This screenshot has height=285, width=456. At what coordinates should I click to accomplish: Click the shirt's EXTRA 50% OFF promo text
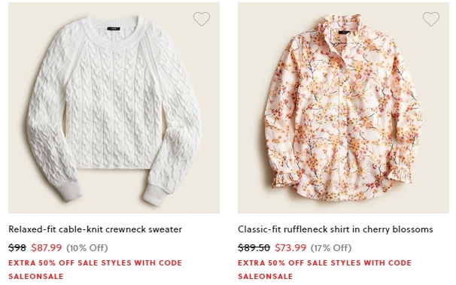324,263
